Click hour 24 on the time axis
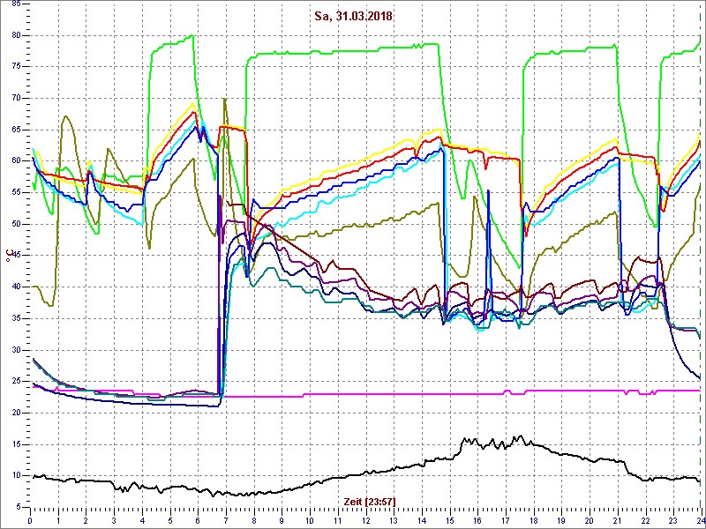Screen dimensions: 706x529 tap(700, 519)
